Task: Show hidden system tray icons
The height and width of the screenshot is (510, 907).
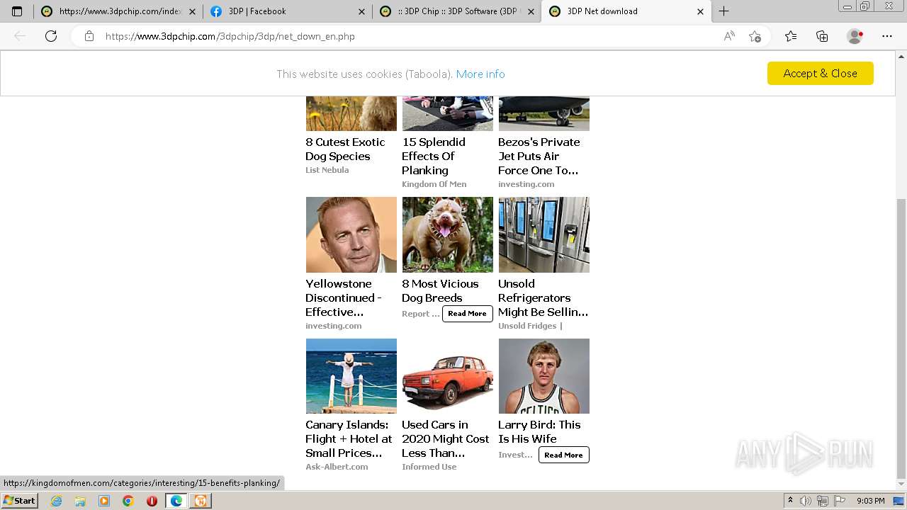Action: (790, 501)
